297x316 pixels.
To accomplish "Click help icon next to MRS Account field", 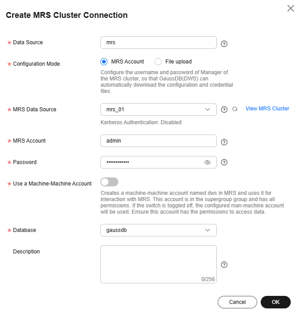I will (x=224, y=142).
